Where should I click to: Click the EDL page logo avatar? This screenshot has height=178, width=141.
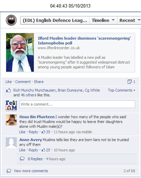point(11,20)
